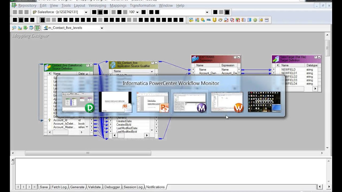The height and width of the screenshot is (192, 342).
Task: Click the gray striped panel icon at toolbar end
Action: tap(266, 20)
